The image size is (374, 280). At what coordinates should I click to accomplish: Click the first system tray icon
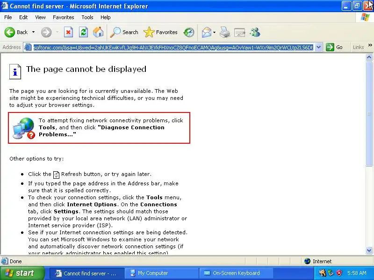(322, 273)
